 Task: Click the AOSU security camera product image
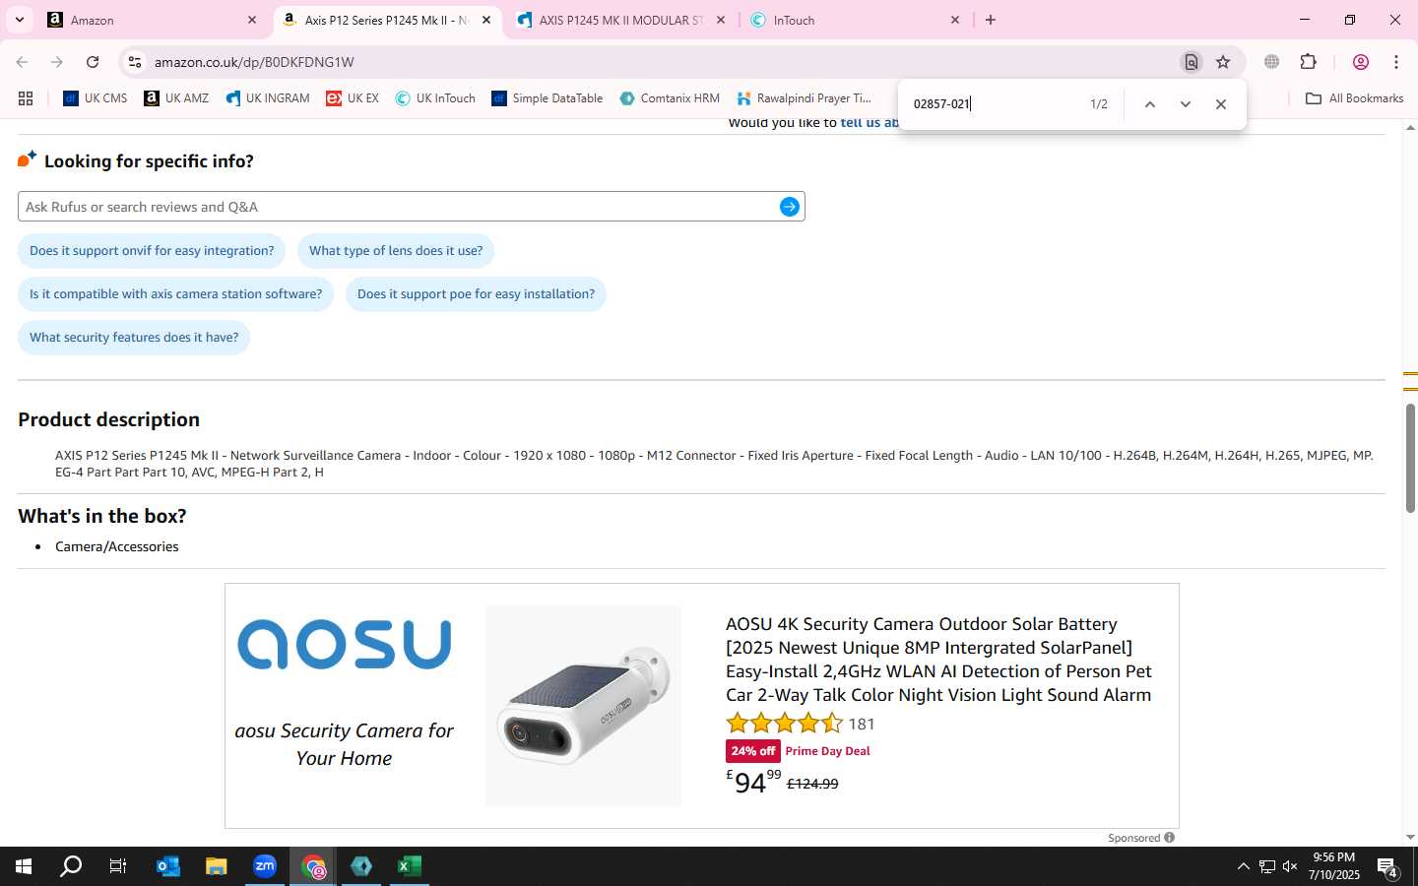coord(583,706)
